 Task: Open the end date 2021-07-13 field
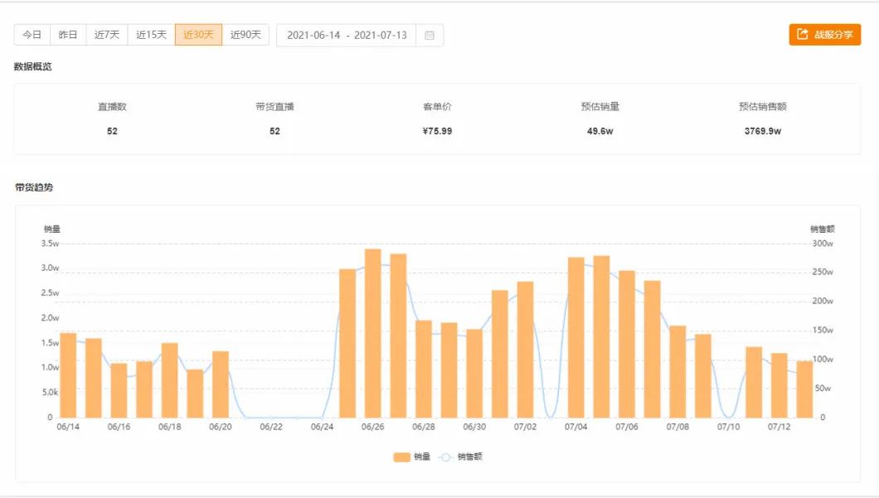click(x=380, y=36)
